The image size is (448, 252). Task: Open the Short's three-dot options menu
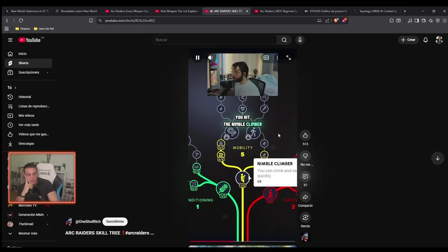click(x=277, y=58)
